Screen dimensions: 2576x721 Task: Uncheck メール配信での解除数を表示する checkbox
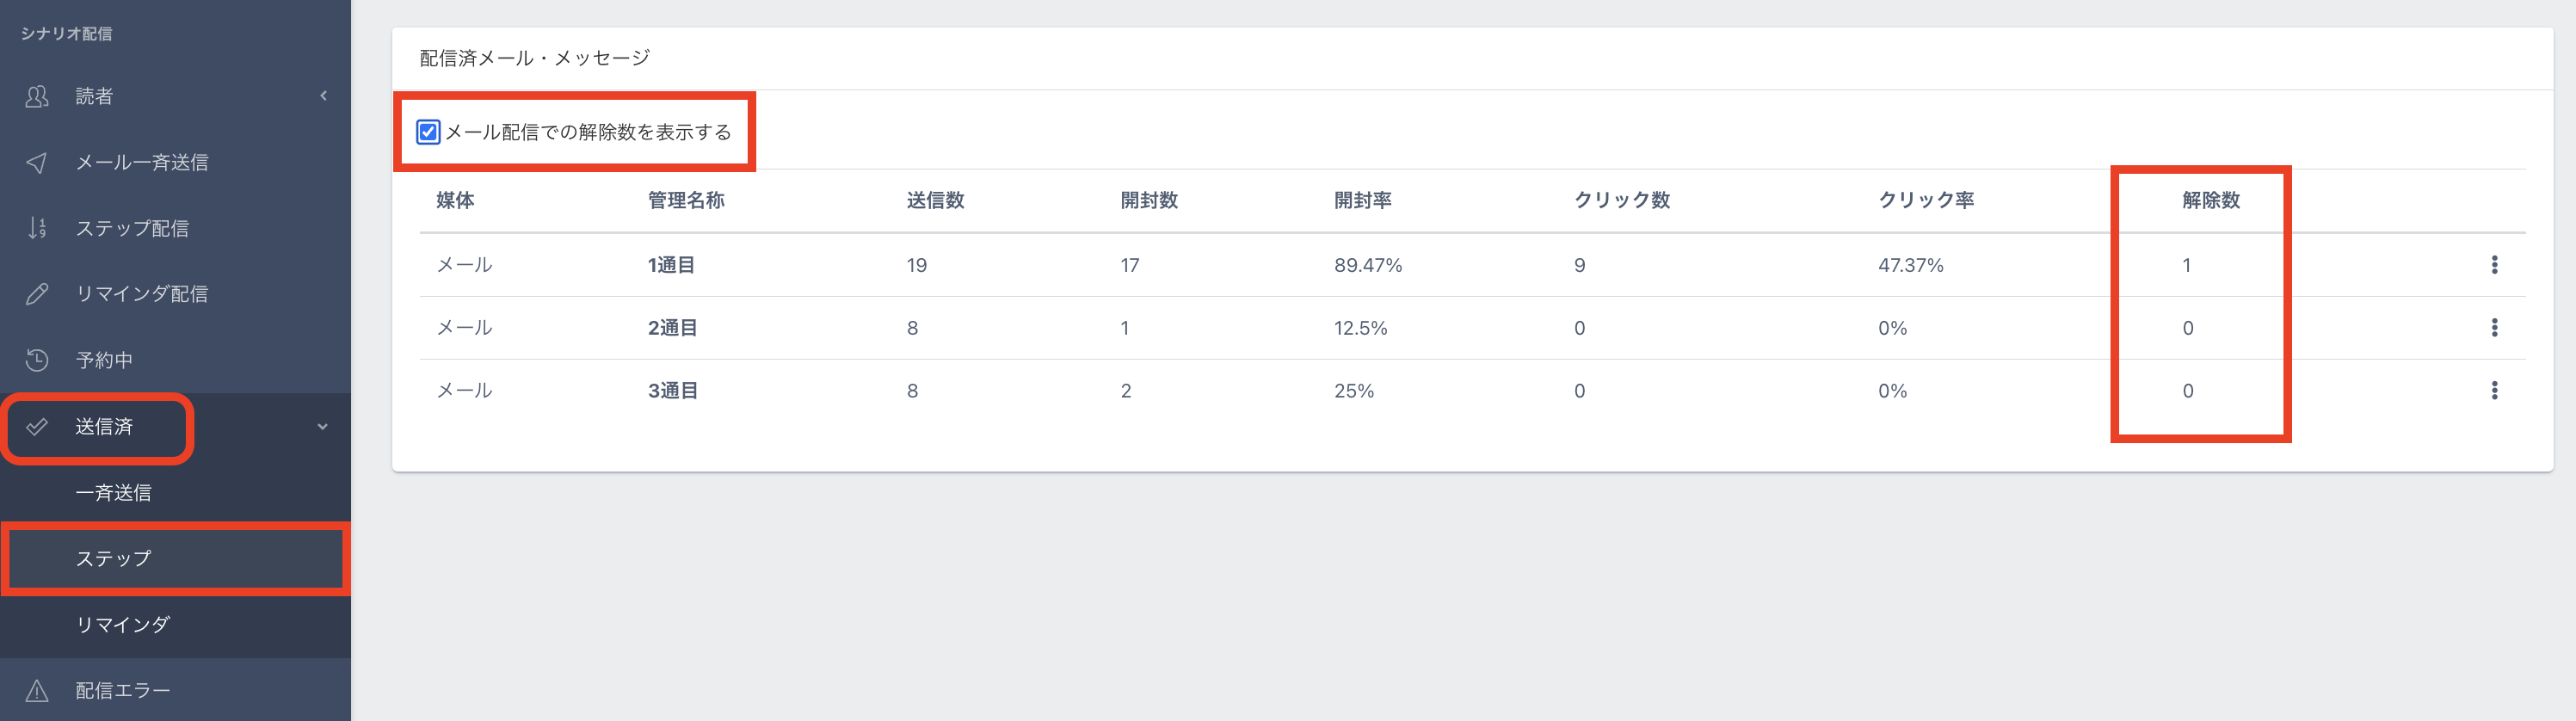[428, 132]
